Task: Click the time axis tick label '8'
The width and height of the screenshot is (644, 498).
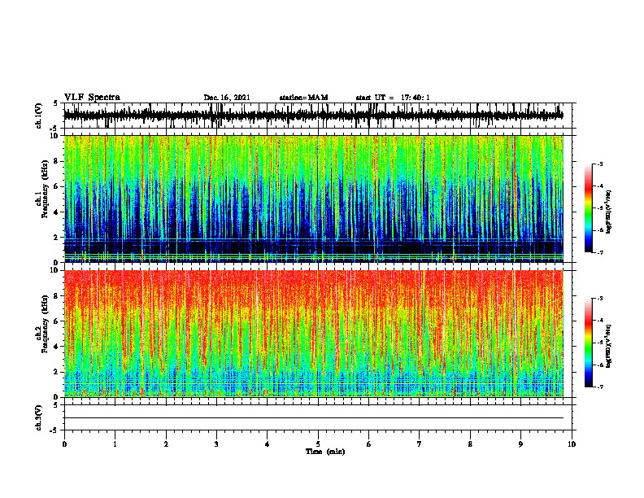Action: [470, 444]
